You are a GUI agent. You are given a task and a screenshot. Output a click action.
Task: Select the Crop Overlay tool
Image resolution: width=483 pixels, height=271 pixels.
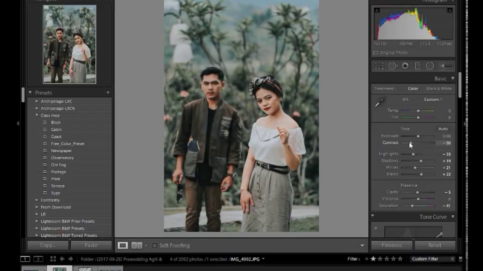(x=379, y=66)
